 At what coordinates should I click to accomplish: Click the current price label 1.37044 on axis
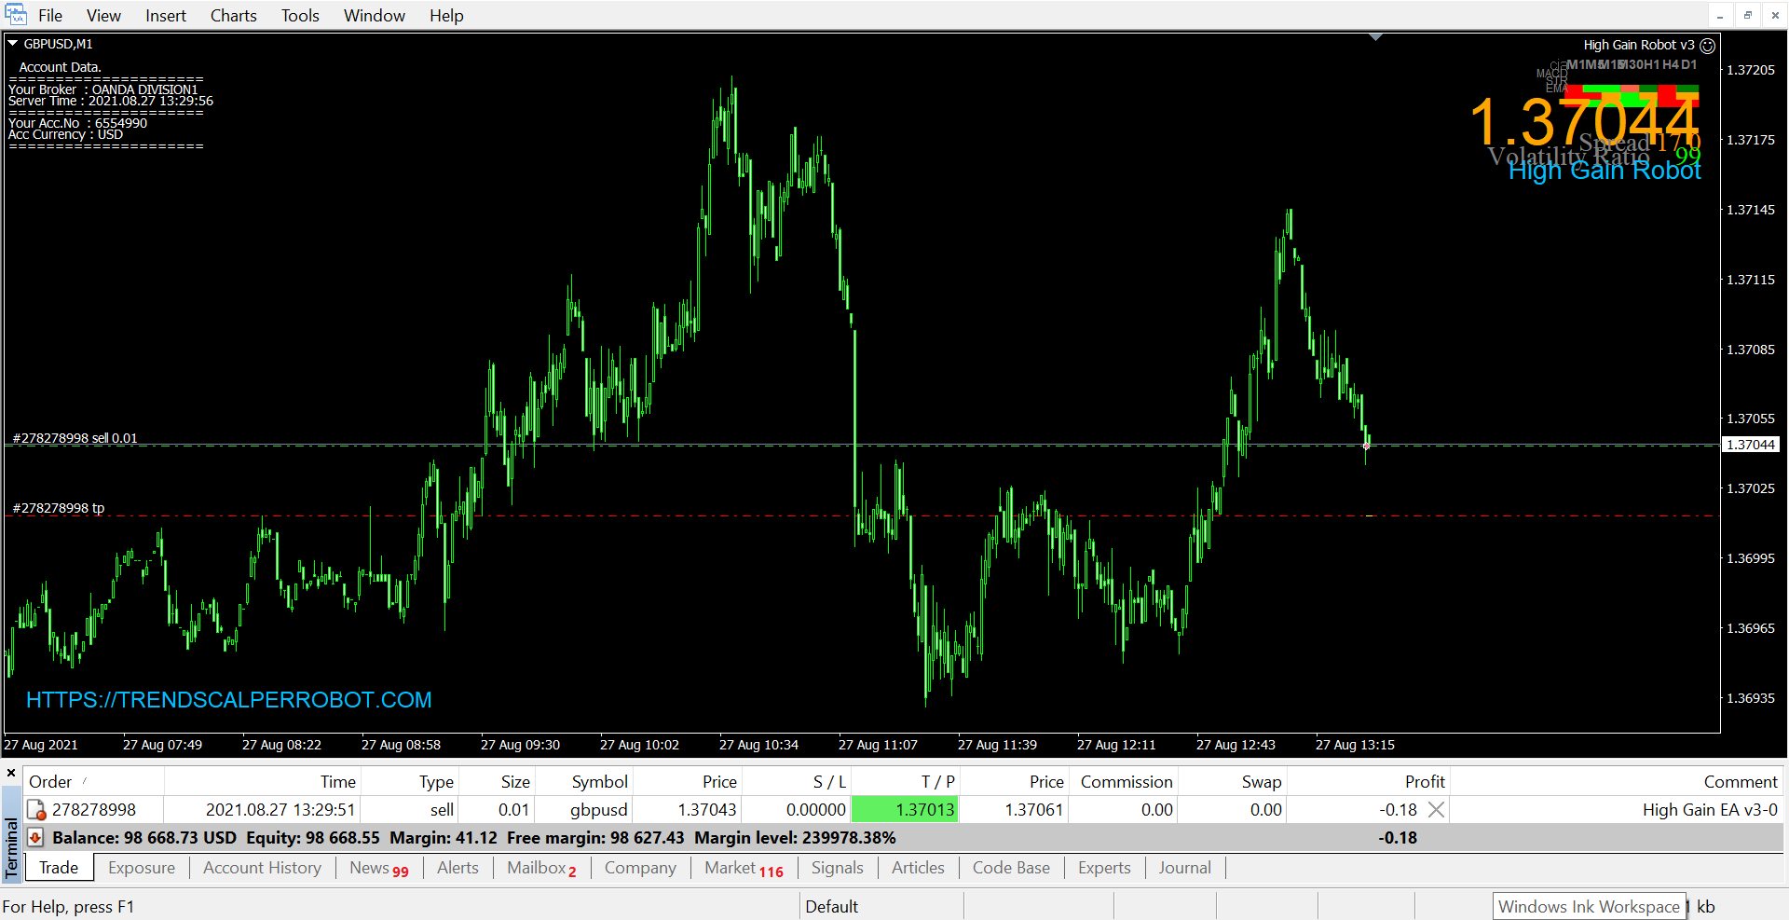1750,445
